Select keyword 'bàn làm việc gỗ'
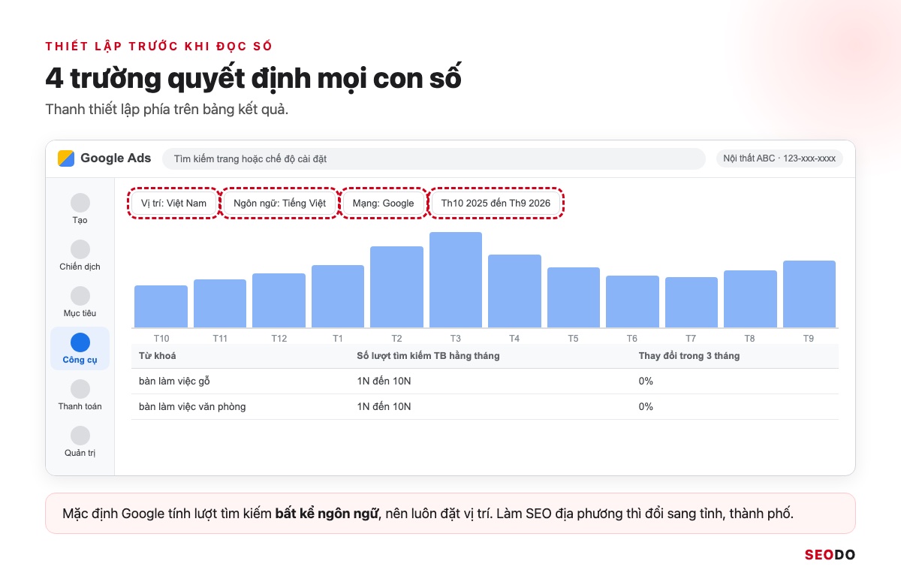 click(x=174, y=381)
